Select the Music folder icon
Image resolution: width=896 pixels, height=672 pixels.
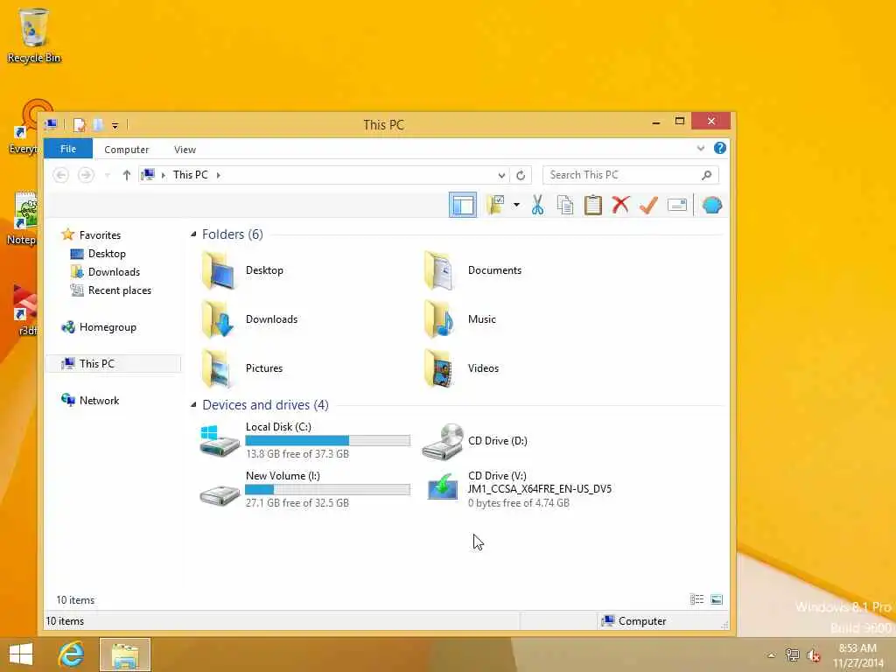[439, 319]
